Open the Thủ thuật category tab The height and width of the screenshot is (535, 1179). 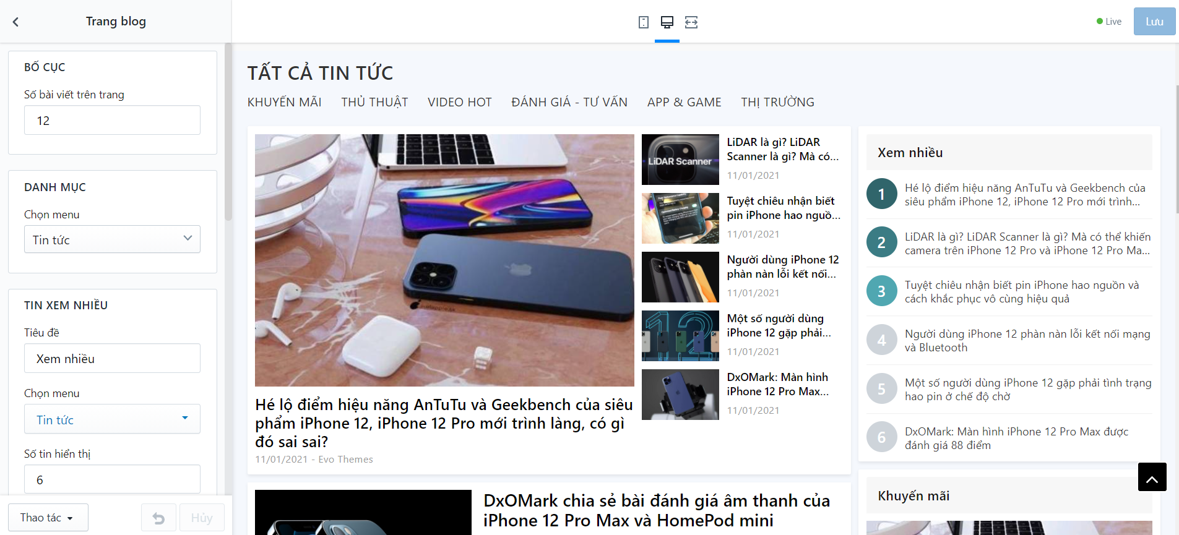click(x=374, y=102)
